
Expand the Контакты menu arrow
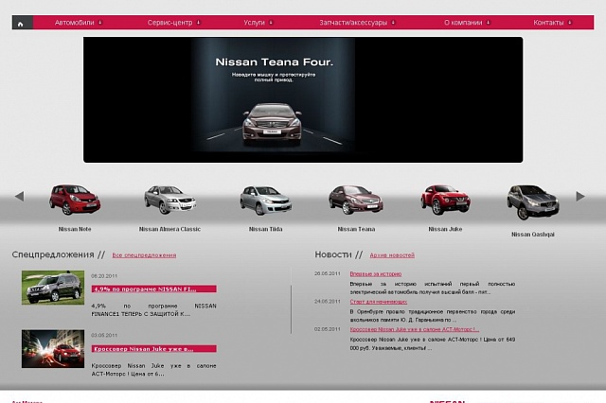570,23
